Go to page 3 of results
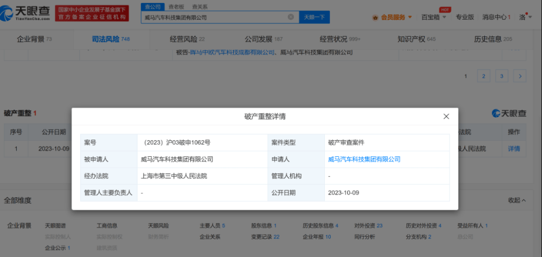Screen dimensions: 542x257 click(x=501, y=76)
